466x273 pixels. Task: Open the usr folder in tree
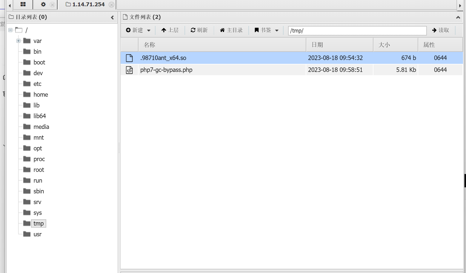(x=38, y=234)
